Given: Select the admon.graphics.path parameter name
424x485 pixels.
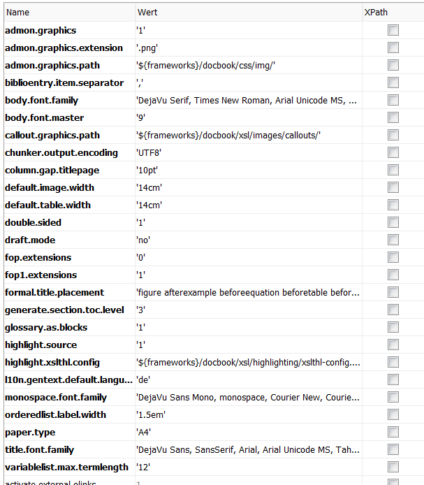Looking at the screenshot, I should click(52, 66).
